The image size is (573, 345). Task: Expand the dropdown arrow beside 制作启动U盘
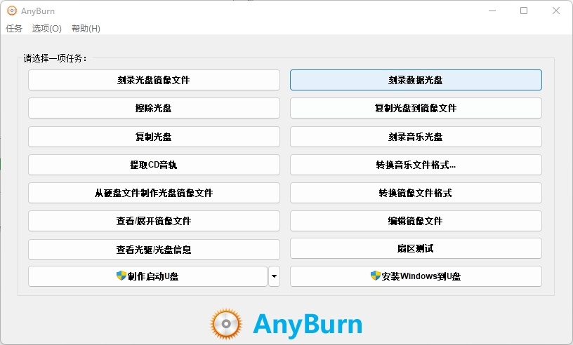tap(274, 276)
